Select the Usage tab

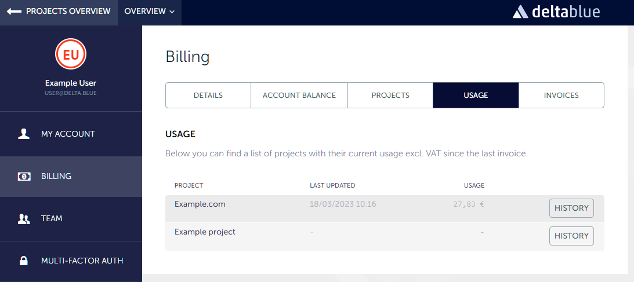pos(476,96)
